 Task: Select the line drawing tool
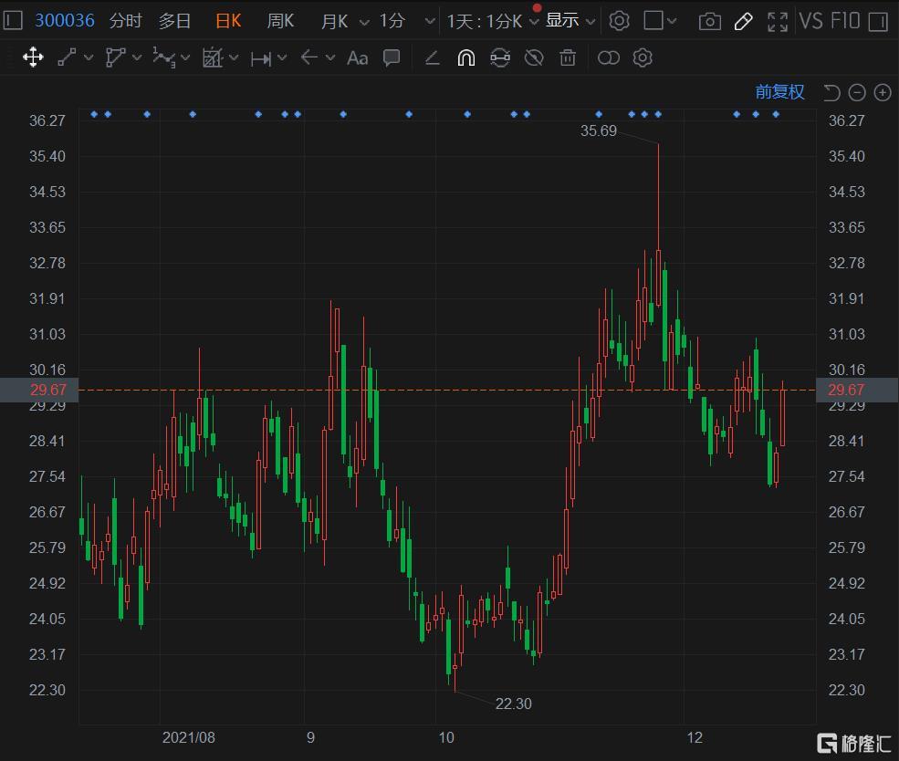tap(67, 57)
